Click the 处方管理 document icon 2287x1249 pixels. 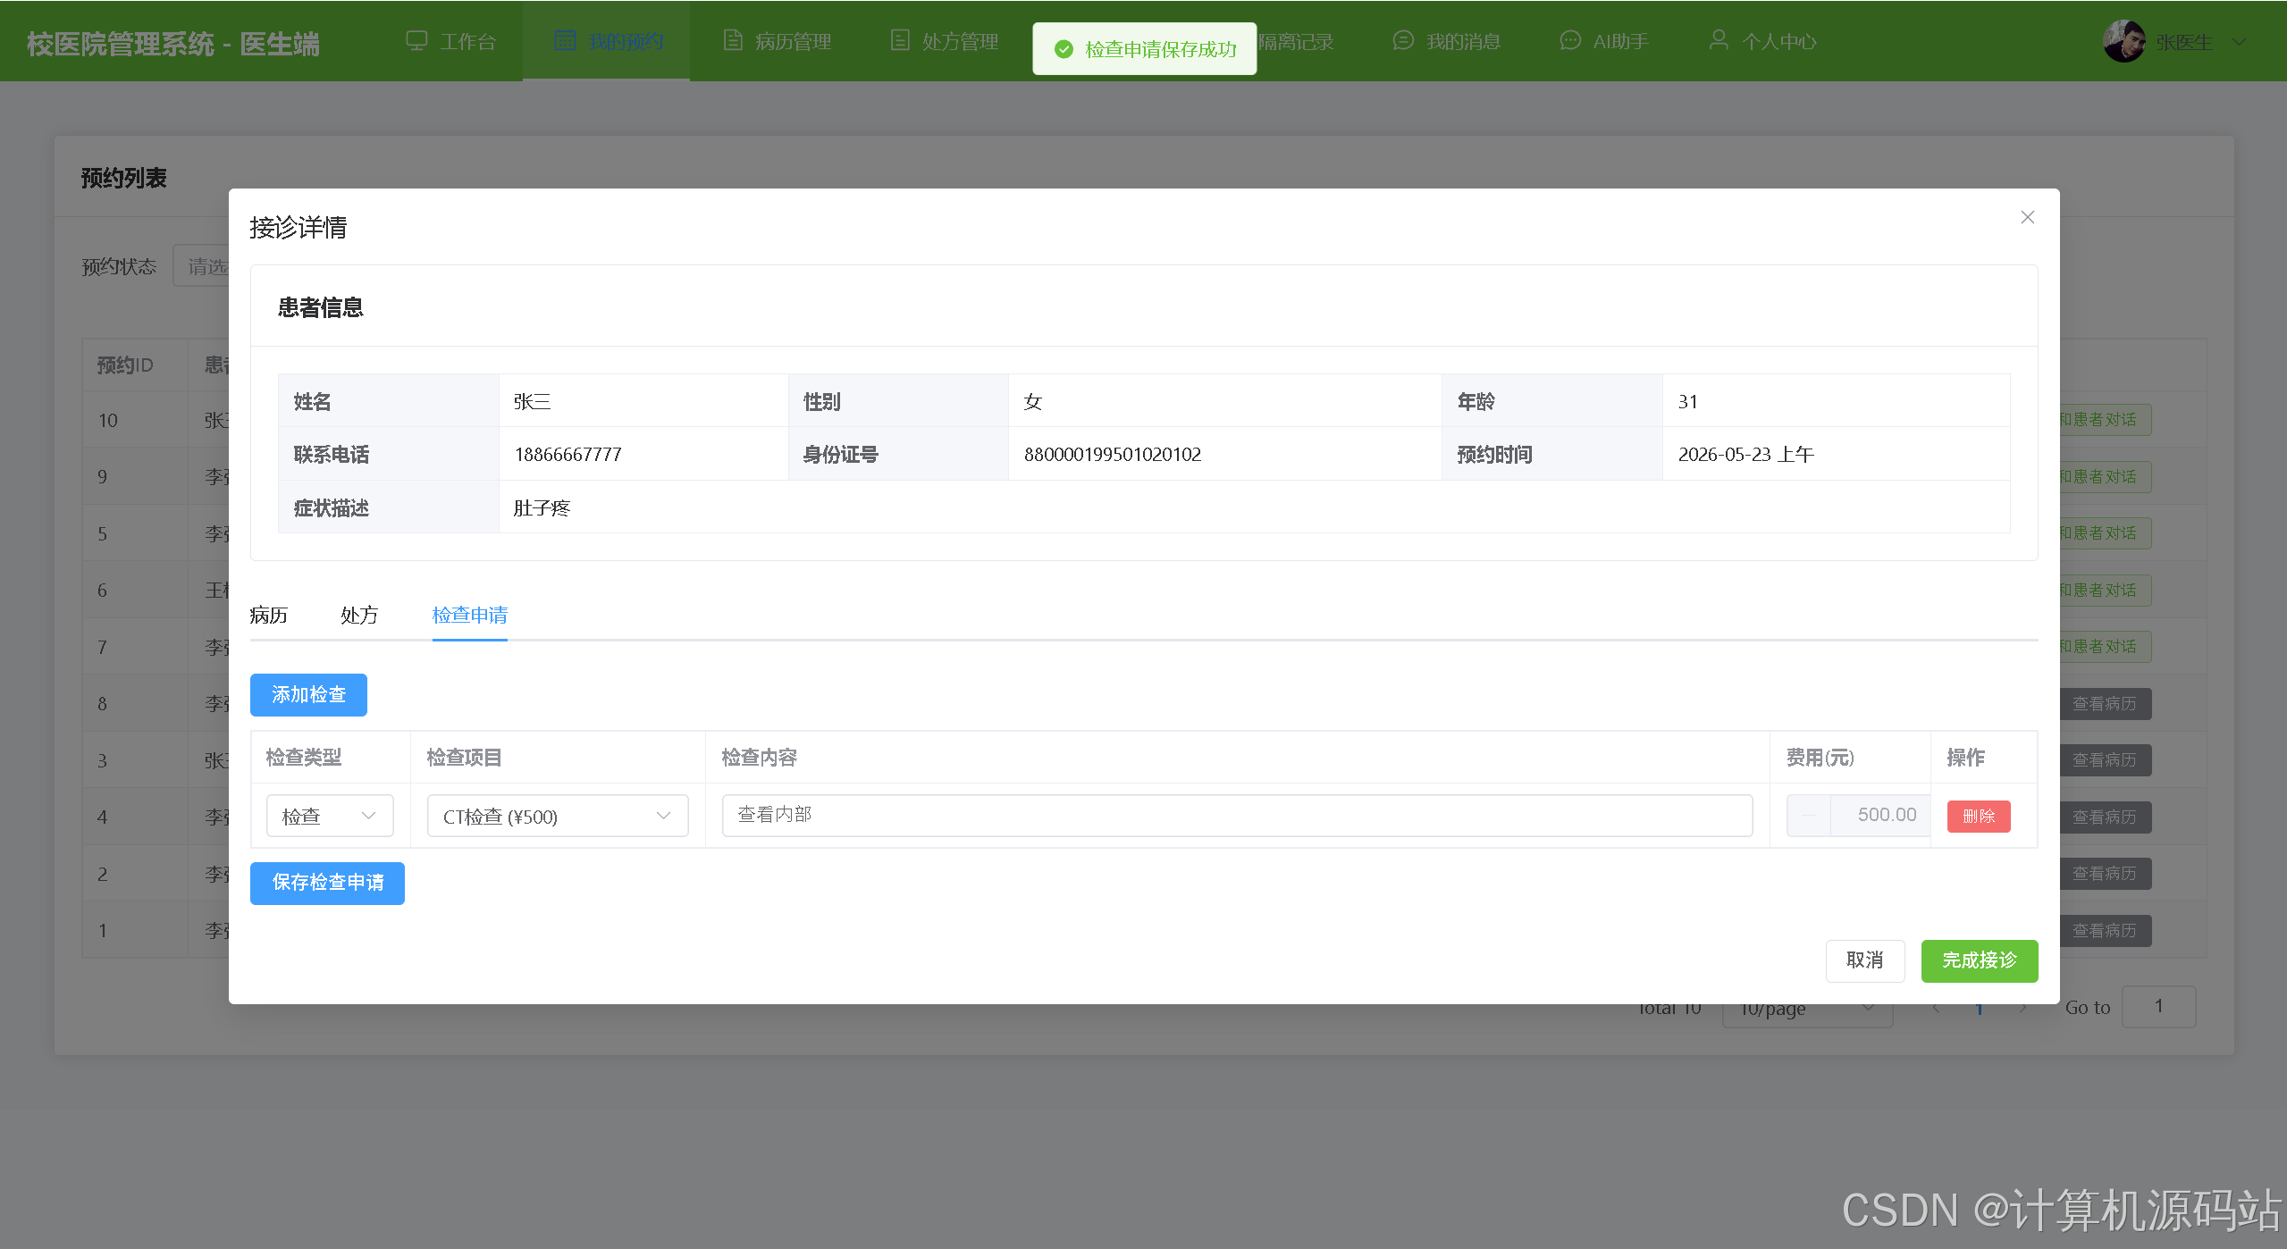(x=900, y=41)
